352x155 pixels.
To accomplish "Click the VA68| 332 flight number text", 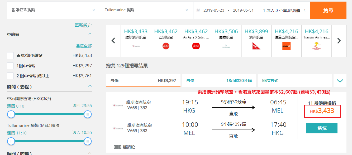I will (x=137, y=108).
